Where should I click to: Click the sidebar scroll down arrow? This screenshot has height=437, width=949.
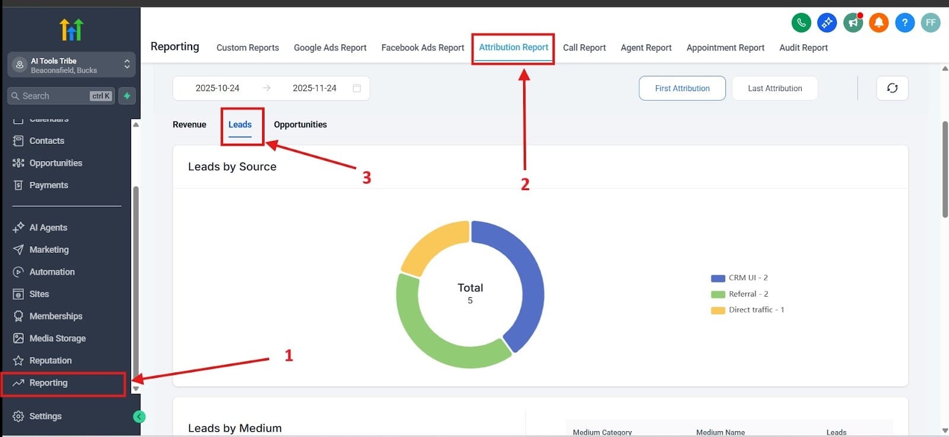136,389
